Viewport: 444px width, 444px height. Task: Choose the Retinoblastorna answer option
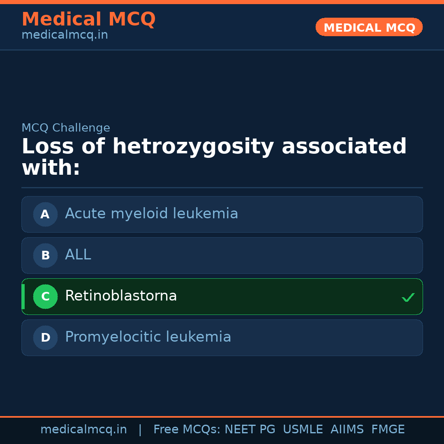[121, 296]
